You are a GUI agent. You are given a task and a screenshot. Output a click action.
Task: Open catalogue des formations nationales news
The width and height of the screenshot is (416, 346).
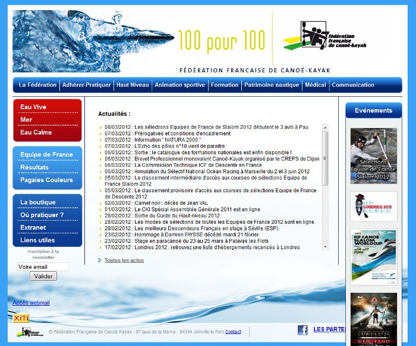point(198,153)
